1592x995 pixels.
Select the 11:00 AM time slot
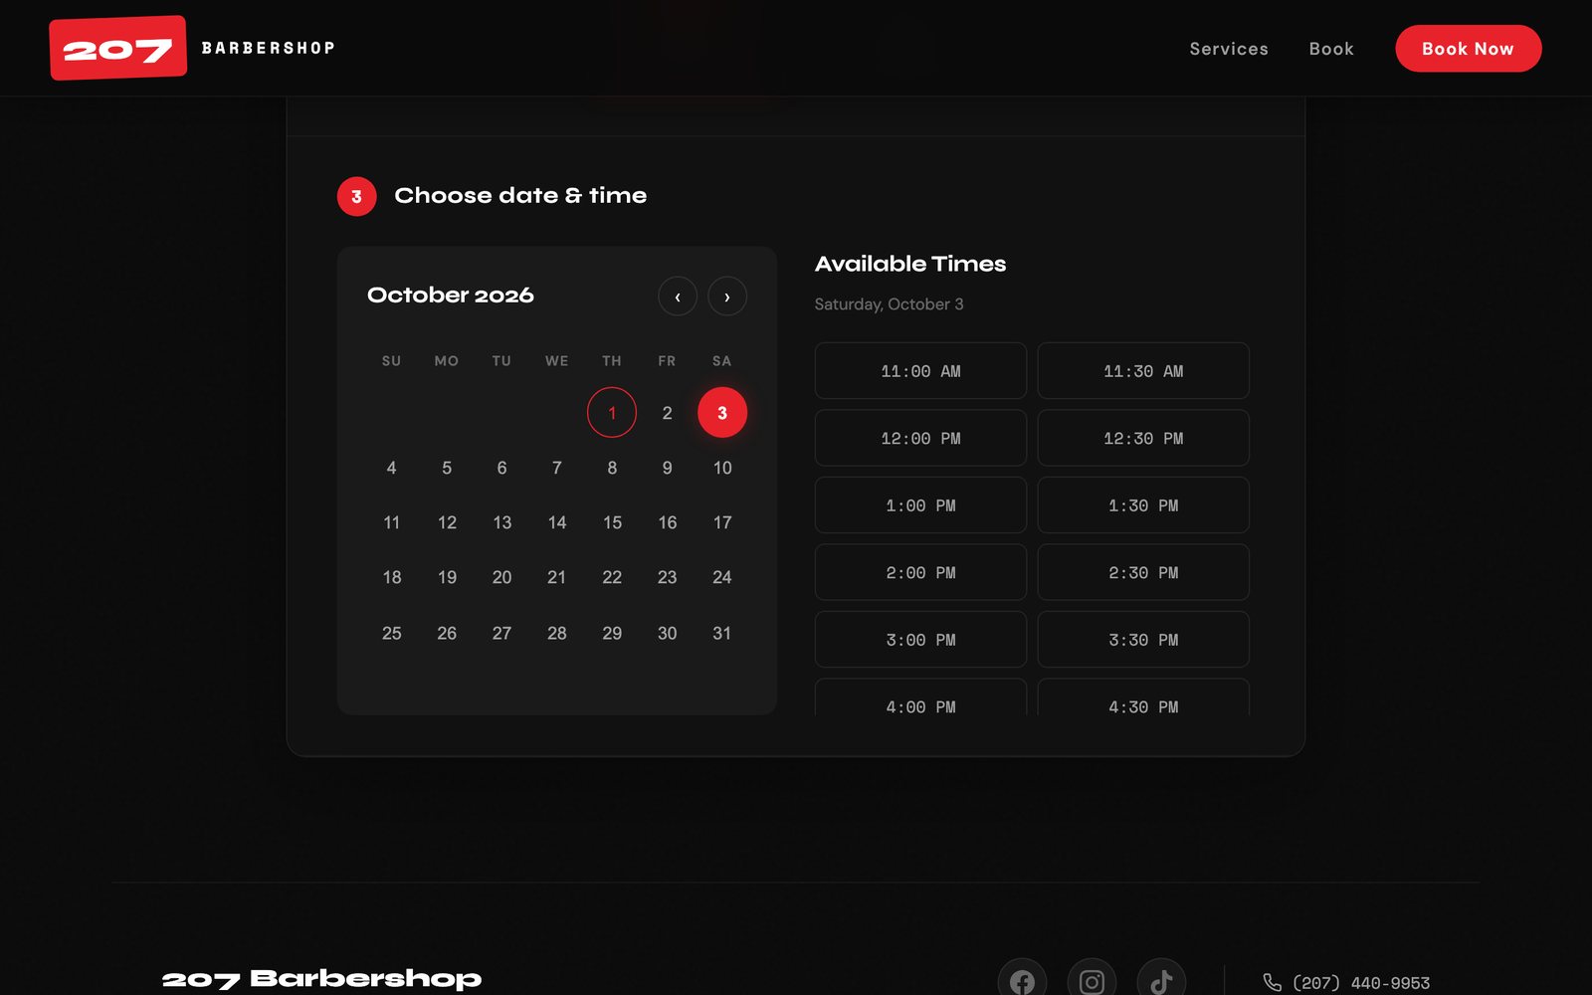[920, 371]
